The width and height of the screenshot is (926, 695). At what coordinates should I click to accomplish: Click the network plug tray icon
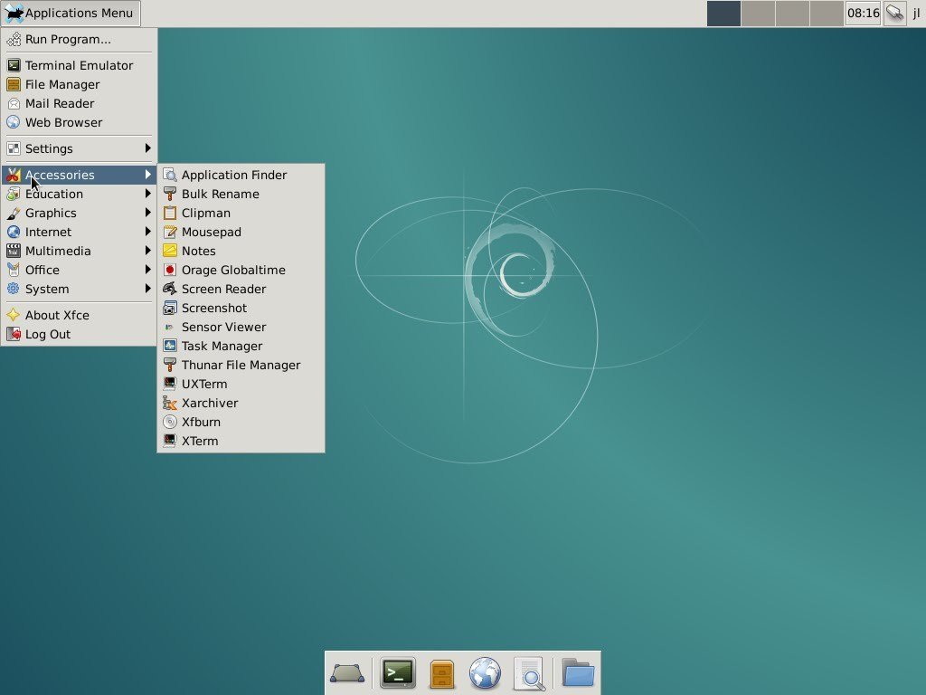(895, 13)
